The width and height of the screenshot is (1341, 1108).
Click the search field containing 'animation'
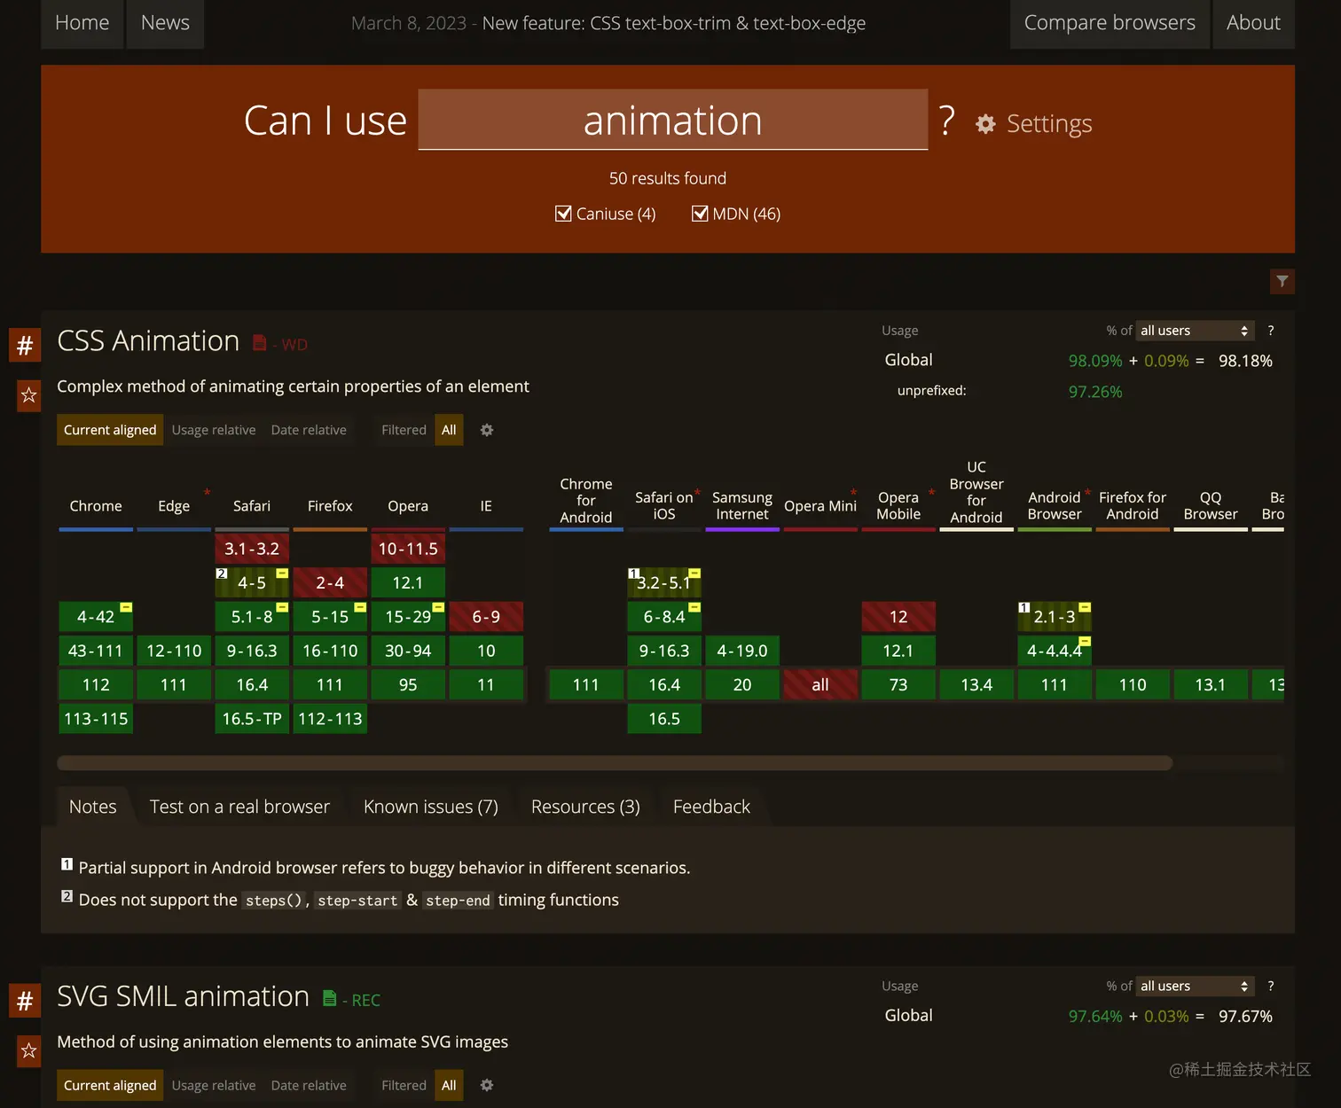673,120
